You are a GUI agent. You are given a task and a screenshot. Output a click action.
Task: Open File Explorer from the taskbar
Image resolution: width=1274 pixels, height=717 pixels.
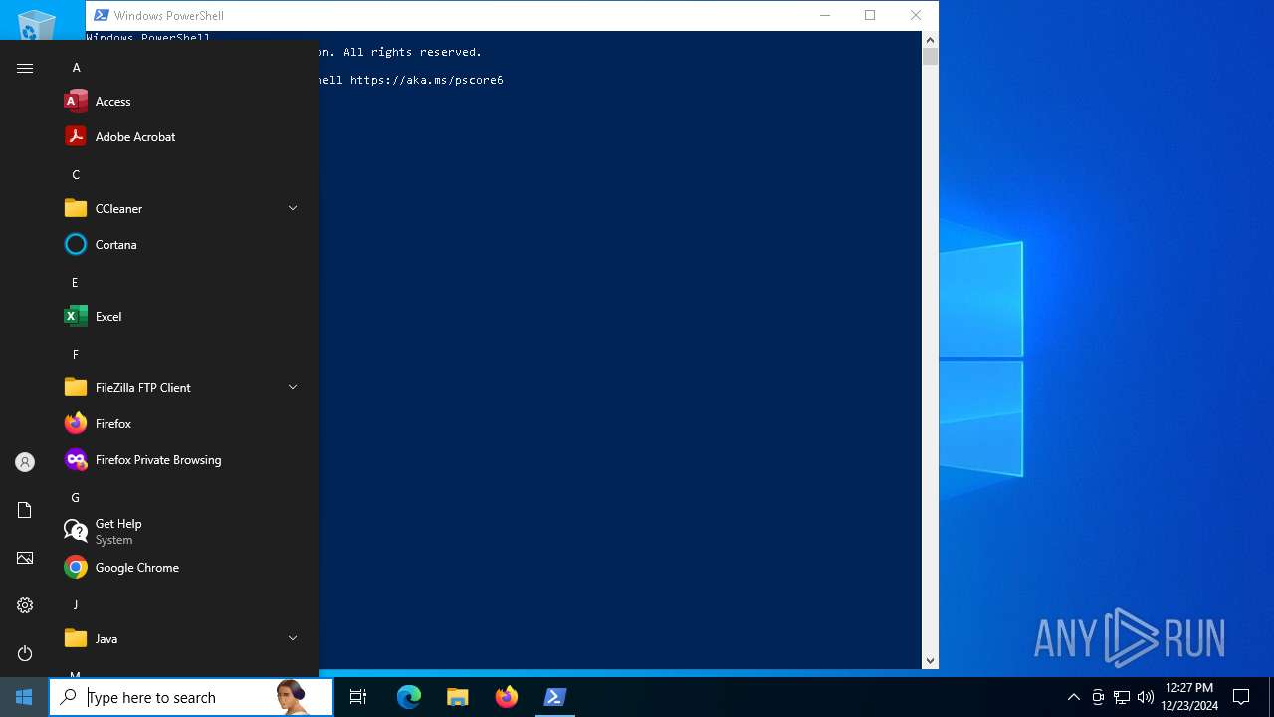(458, 697)
